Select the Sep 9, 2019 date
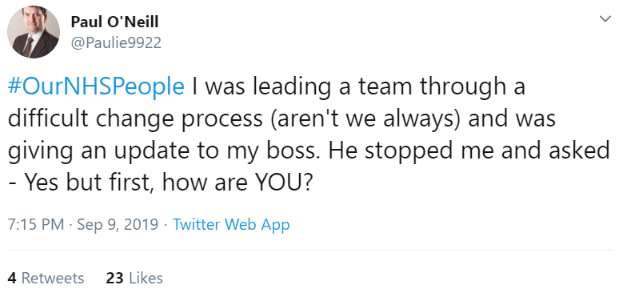The width and height of the screenshot is (623, 297). click(x=118, y=225)
